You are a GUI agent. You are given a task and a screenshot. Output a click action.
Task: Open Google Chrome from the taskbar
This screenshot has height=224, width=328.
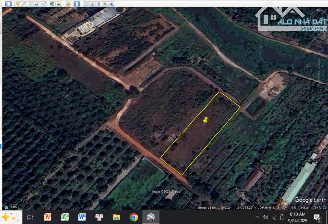point(134,217)
